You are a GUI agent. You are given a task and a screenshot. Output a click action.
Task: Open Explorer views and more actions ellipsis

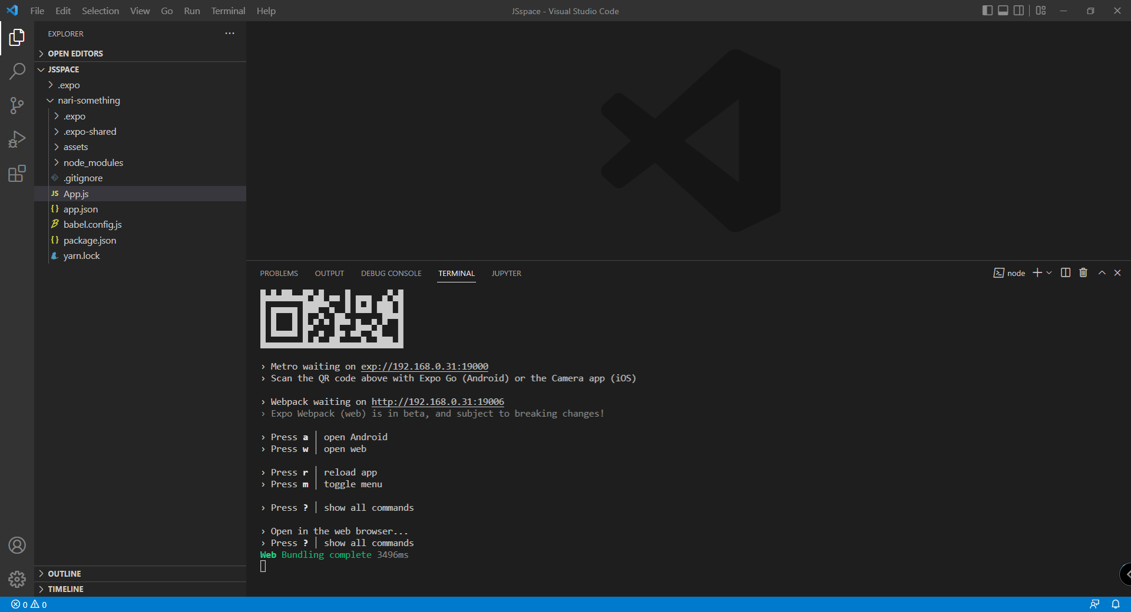click(230, 34)
